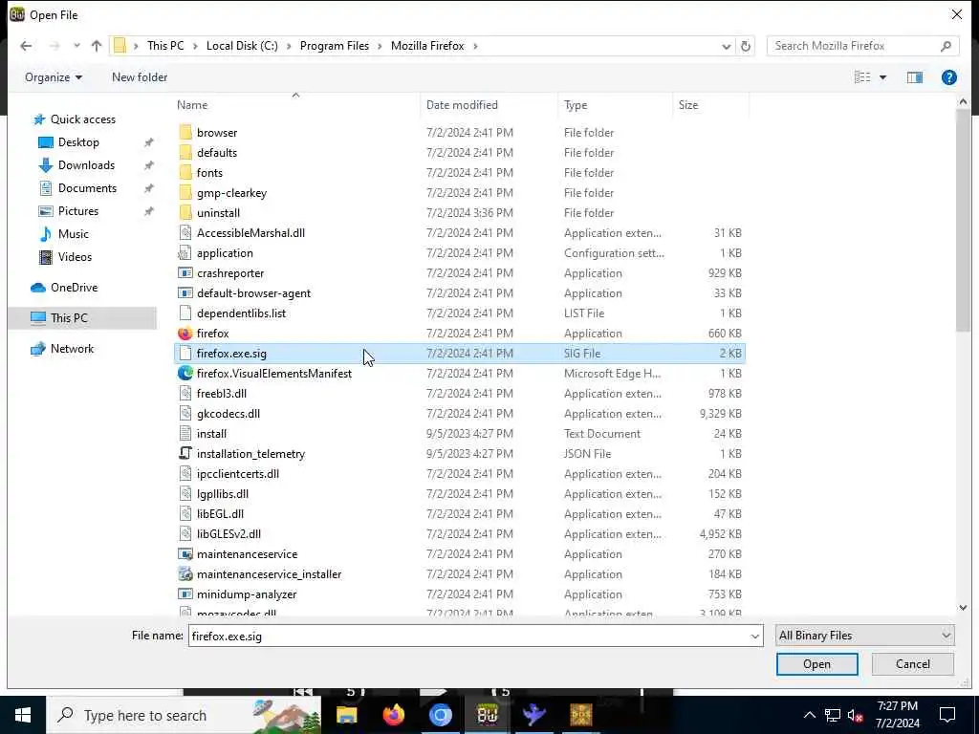The width and height of the screenshot is (979, 734).
Task: Open the File name history dropdown
Action: pos(755,636)
